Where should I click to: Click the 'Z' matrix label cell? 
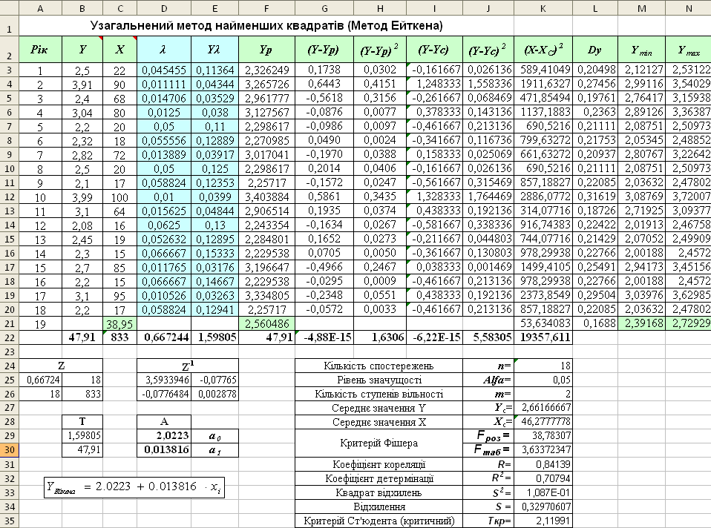point(61,366)
